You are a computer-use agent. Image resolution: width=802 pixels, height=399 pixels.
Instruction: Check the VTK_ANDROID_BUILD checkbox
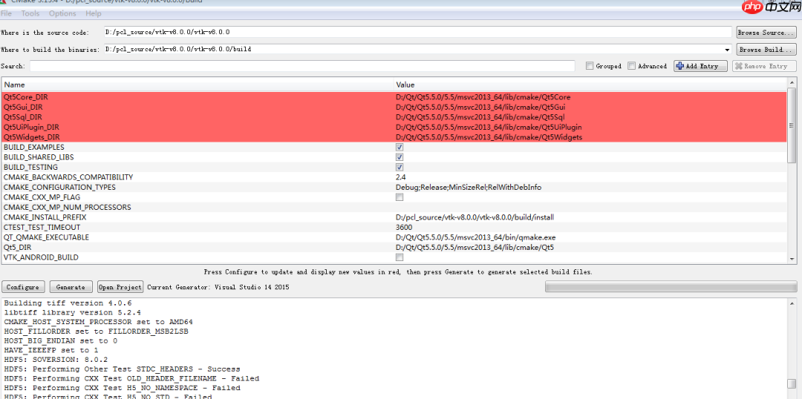(400, 257)
